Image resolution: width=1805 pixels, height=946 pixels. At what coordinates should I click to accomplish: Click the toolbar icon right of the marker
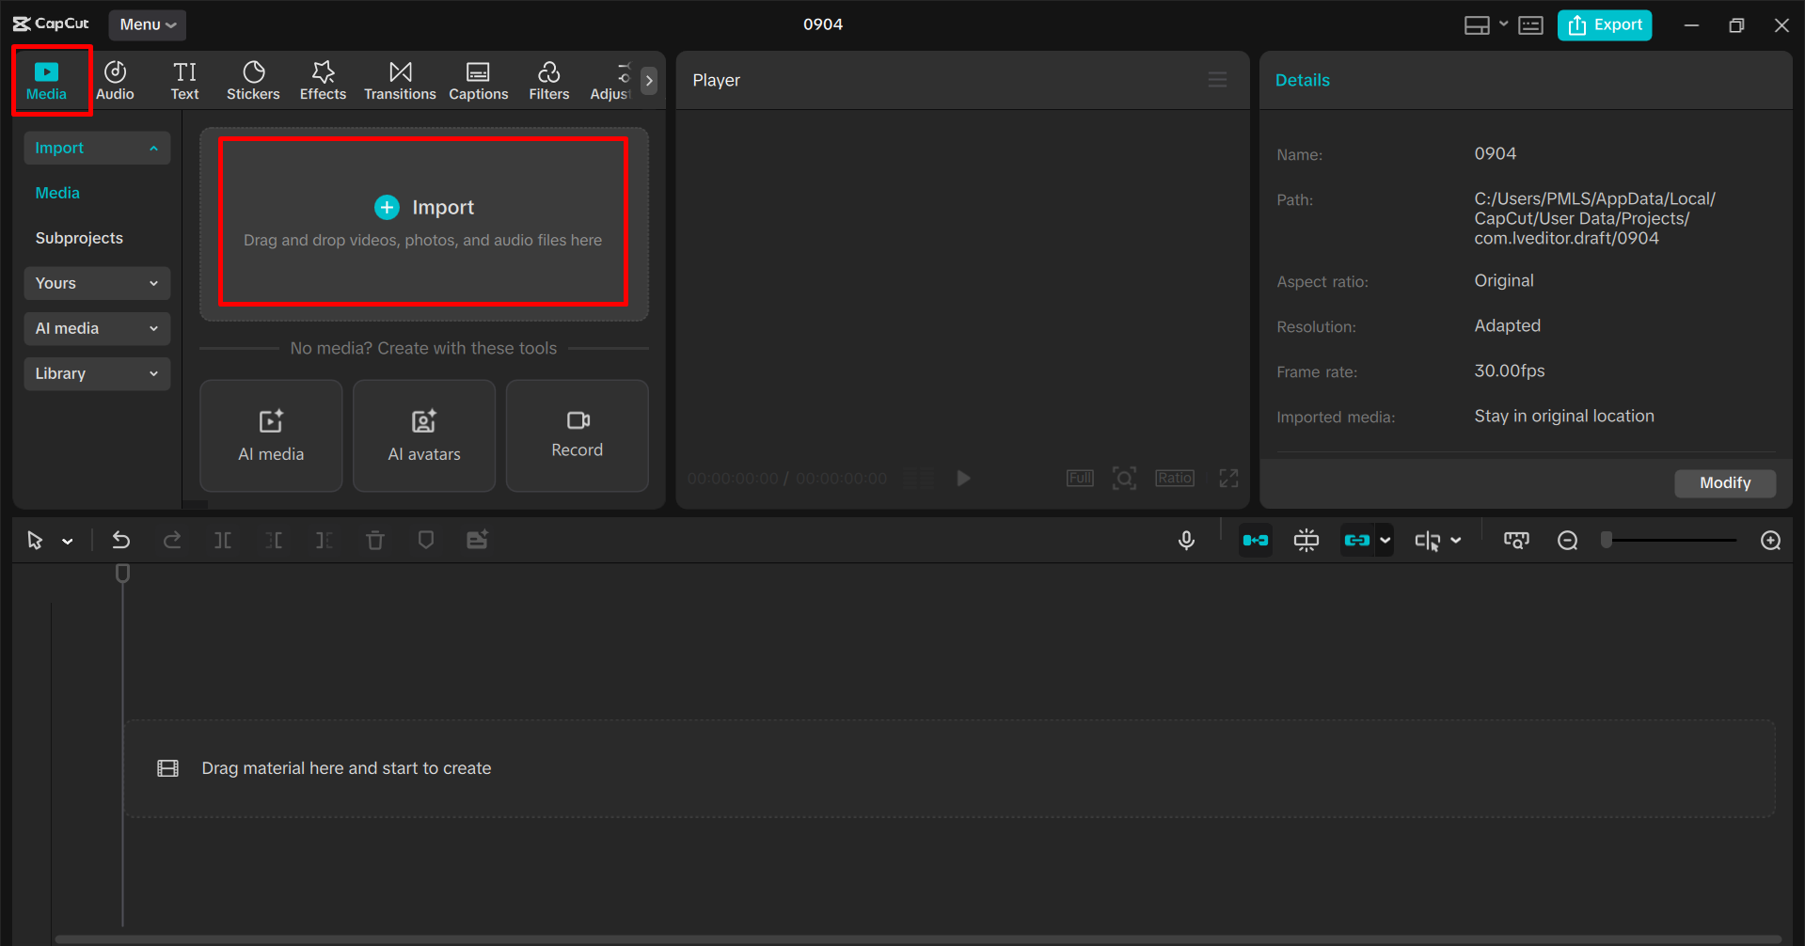pos(477,540)
